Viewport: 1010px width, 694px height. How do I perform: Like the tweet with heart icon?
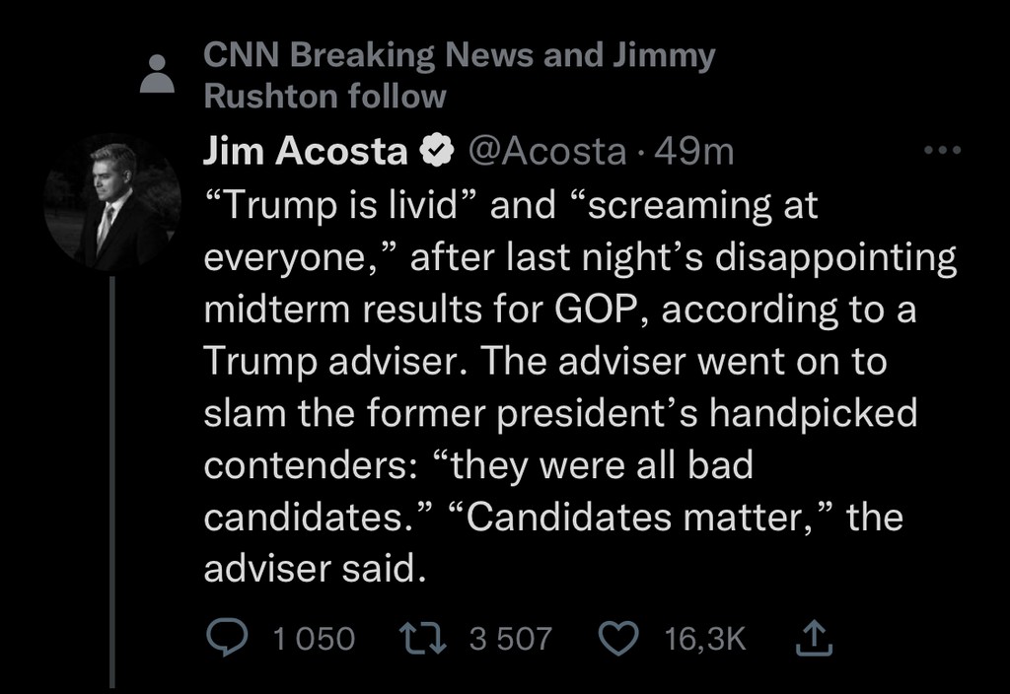click(x=621, y=639)
